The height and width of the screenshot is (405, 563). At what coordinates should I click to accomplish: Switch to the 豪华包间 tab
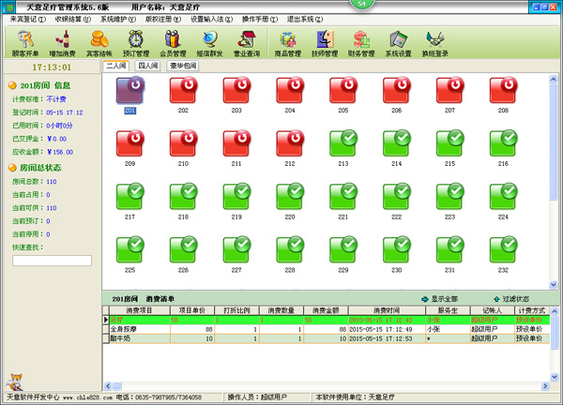(183, 67)
